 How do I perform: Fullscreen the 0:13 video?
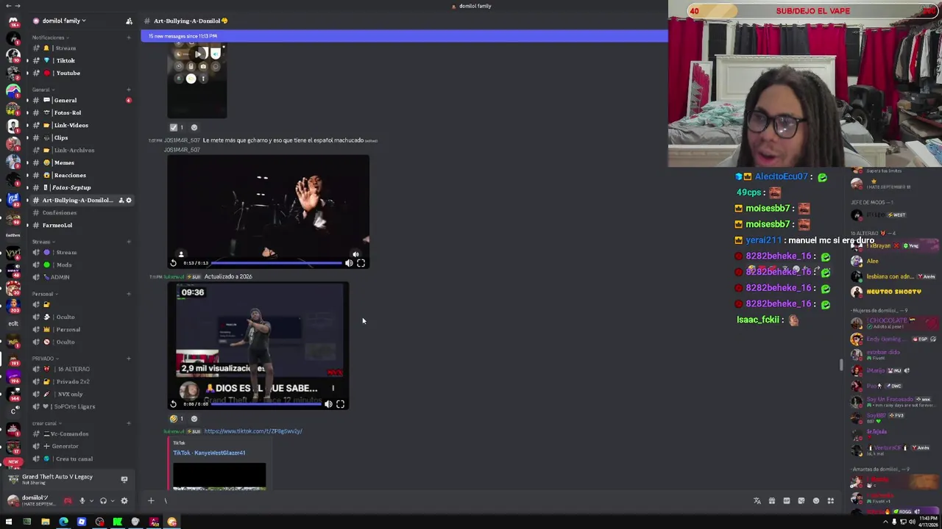[x=361, y=262]
